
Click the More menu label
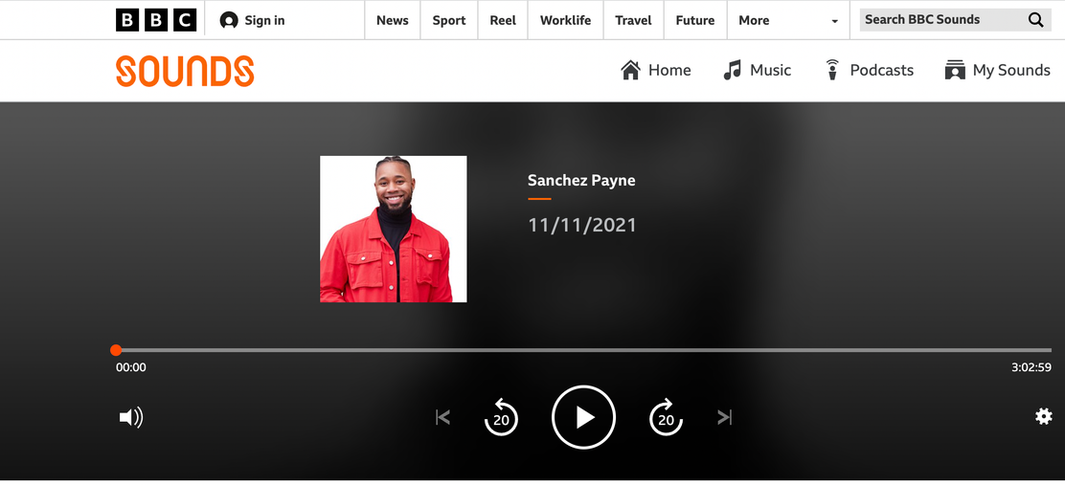tap(754, 20)
